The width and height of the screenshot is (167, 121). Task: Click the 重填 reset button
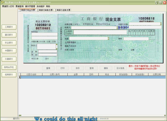click(48, 68)
